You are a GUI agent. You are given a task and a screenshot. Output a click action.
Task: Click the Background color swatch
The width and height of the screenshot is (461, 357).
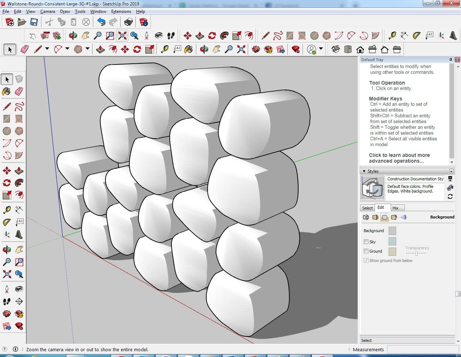pos(392,231)
